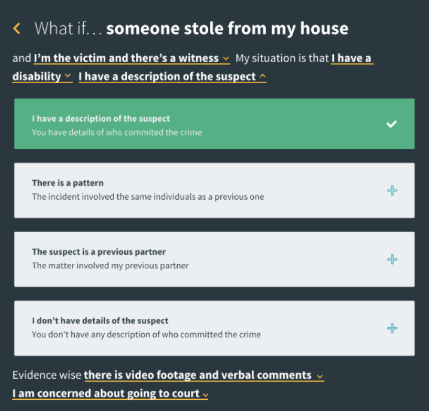
Task: Click chevron beside 'going to court'
Action: click(205, 395)
